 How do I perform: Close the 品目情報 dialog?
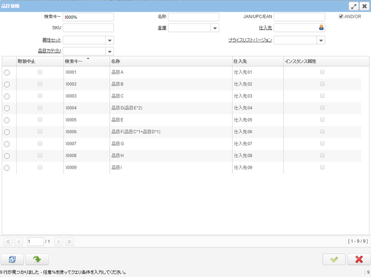pyautogui.click(x=364, y=6)
